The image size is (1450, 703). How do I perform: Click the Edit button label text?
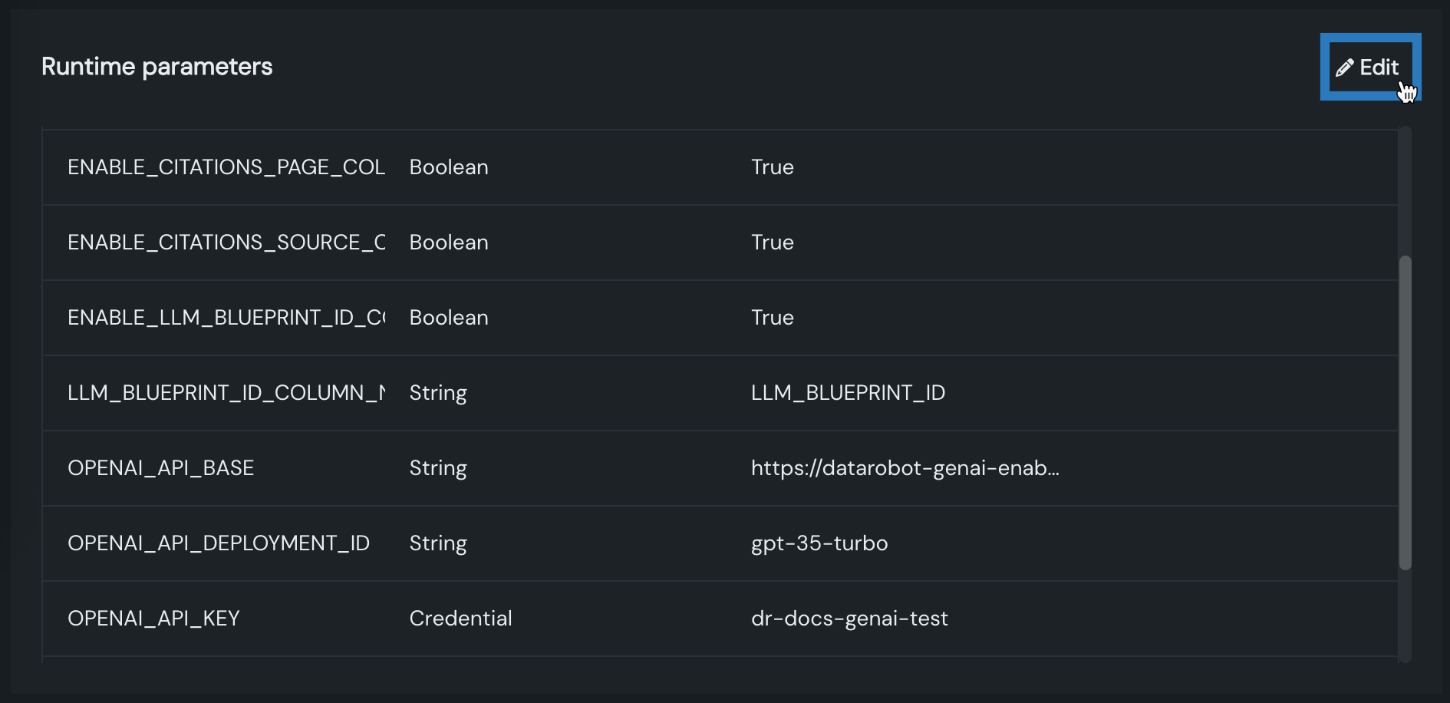[x=1379, y=68]
